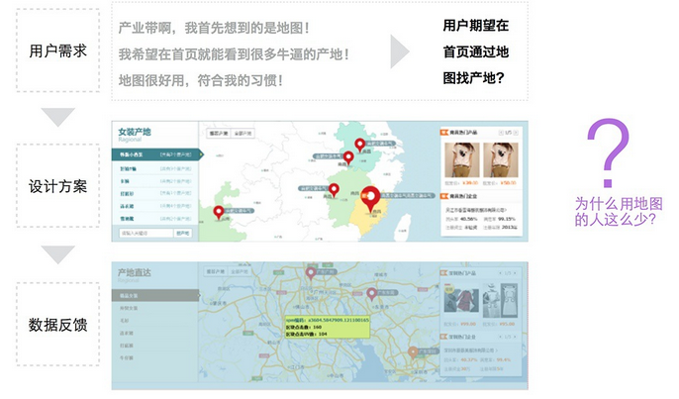Click the down arrow below 设计方案

(57, 254)
